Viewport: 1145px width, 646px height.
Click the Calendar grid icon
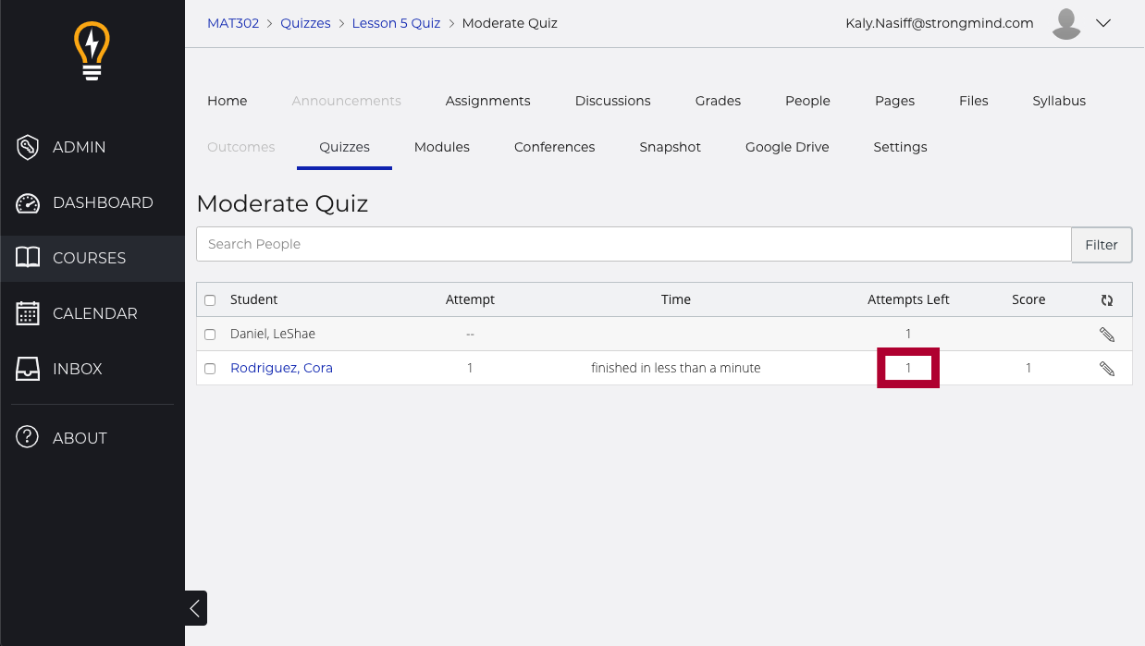coord(28,313)
